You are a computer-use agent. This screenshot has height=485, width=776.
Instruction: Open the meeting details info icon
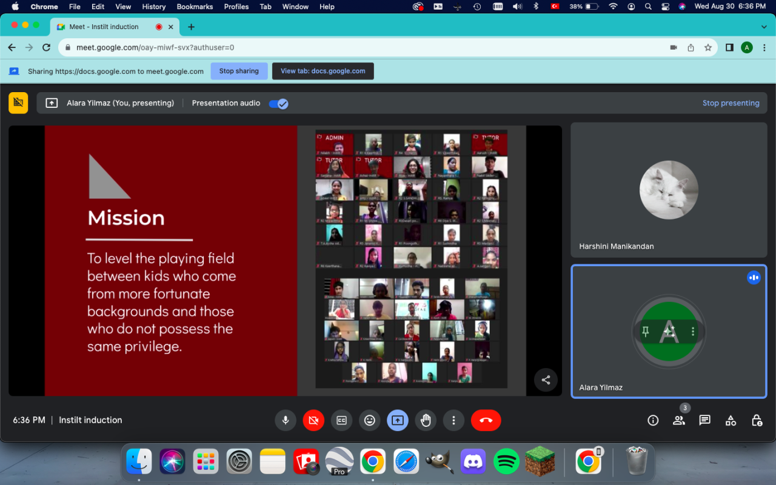653,420
